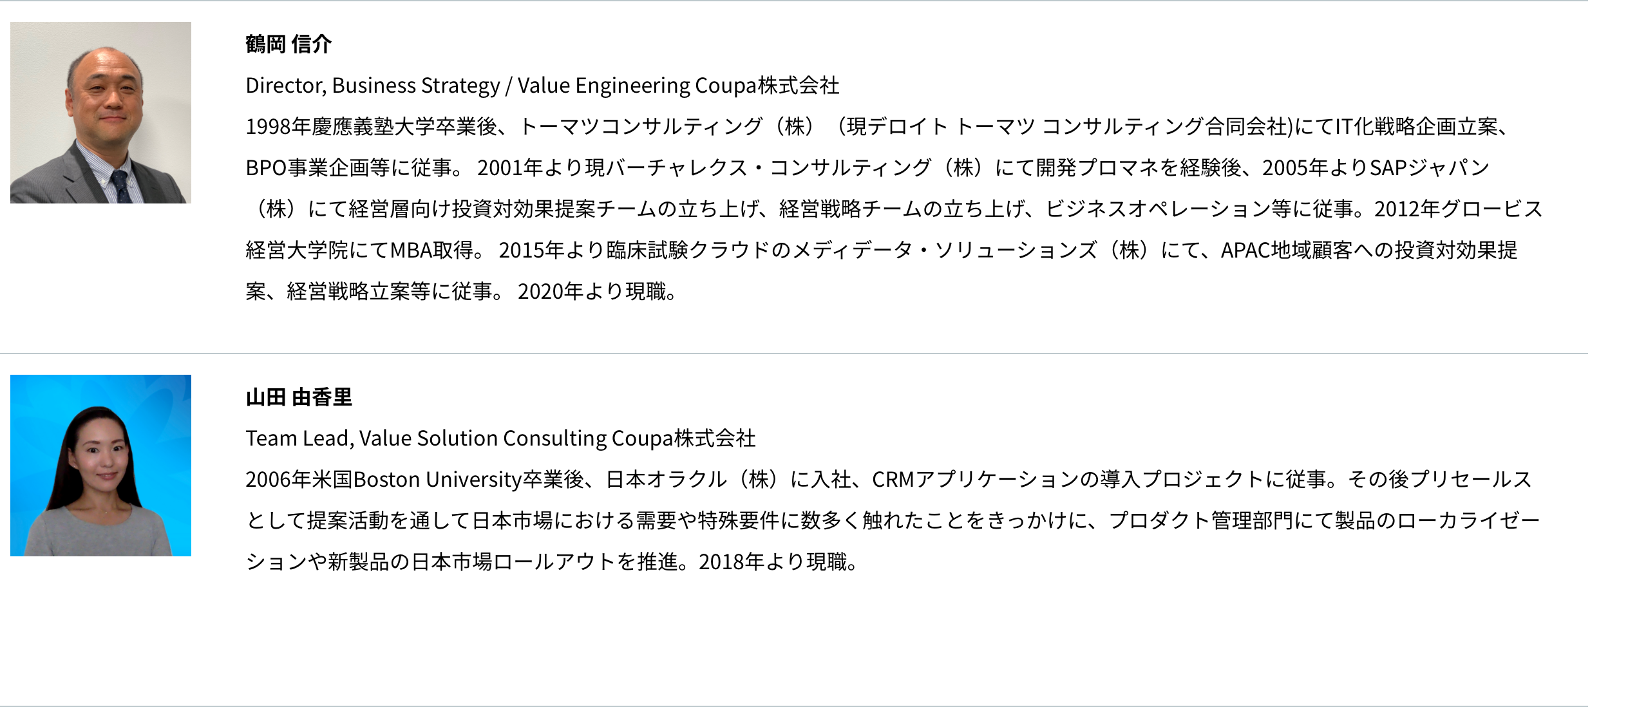Click the text 2006年米国Boston University卒業後
This screenshot has height=707, width=1628.
coord(413,480)
